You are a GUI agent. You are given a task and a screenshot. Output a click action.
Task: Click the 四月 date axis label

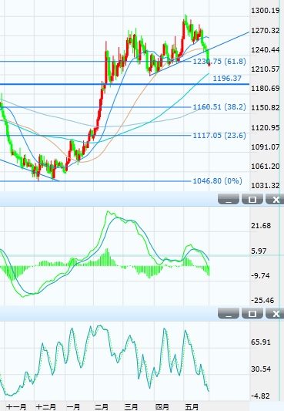tap(162, 407)
